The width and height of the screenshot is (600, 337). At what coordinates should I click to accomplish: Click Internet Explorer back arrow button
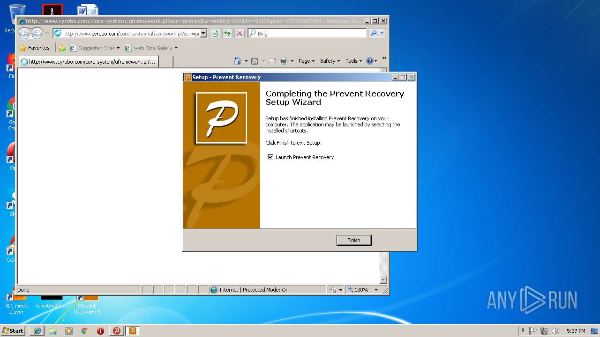click(24, 33)
